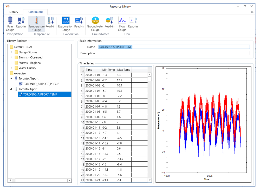Click the temperature time series chart
Image resolution: width=260 pixels, height=193 pixels.
[x=204, y=125]
